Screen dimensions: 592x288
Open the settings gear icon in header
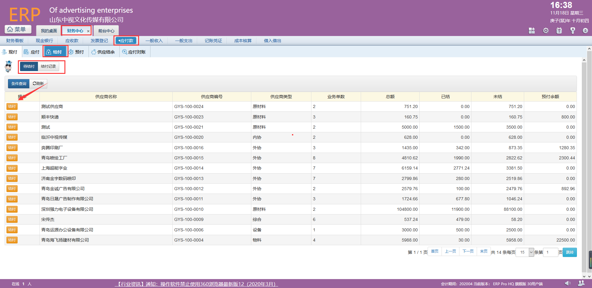[546, 30]
